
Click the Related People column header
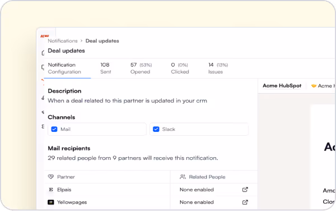207,177
